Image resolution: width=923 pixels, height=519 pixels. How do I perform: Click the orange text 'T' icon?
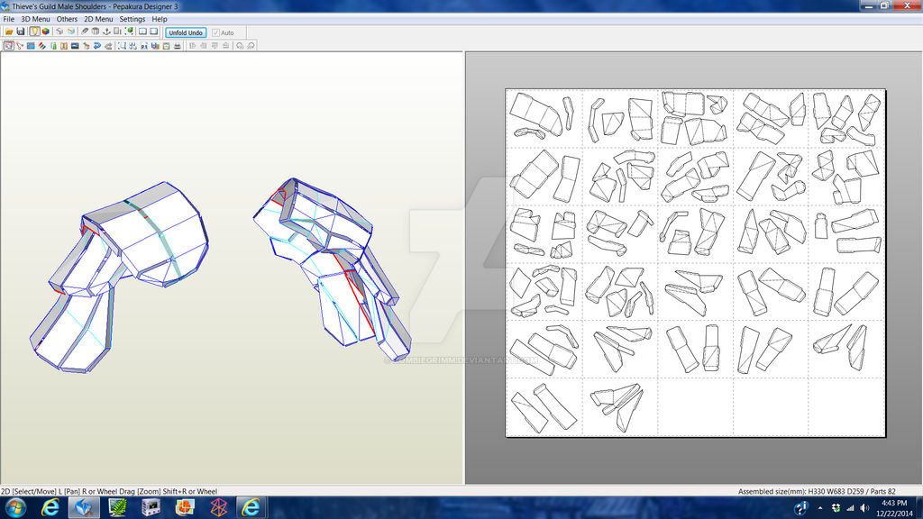64,46
